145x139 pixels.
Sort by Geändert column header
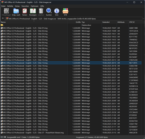click(109, 22)
